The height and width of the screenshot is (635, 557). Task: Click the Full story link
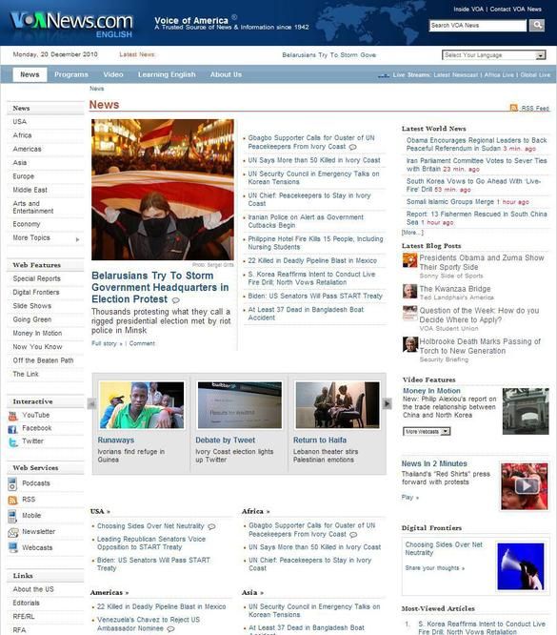coord(107,343)
